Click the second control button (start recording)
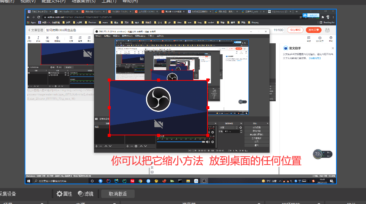This screenshot has width=366, height=204. (256, 131)
